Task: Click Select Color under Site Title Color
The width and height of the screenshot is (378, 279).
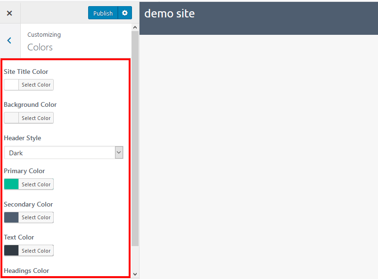Action: click(36, 85)
